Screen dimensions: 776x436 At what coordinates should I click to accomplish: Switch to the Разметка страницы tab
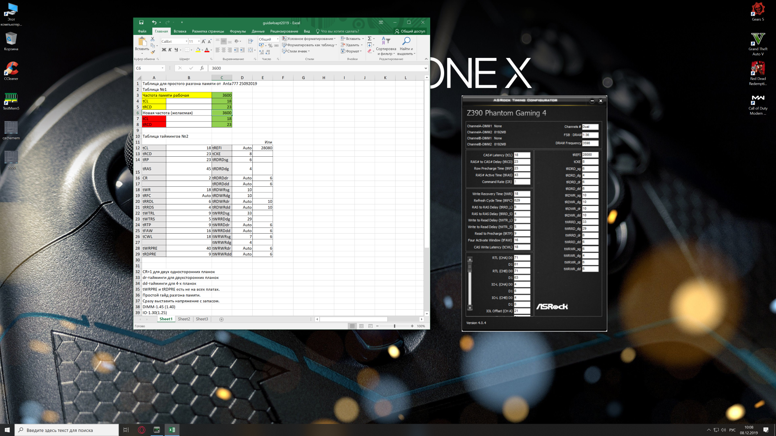click(208, 31)
